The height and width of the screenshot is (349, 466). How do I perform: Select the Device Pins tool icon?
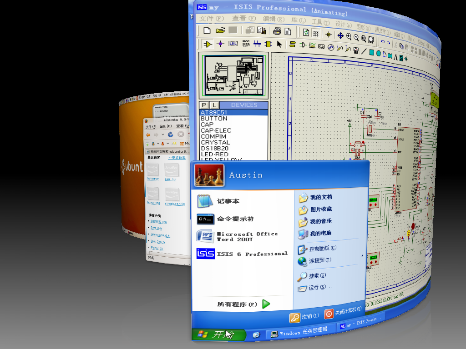[x=303, y=45]
